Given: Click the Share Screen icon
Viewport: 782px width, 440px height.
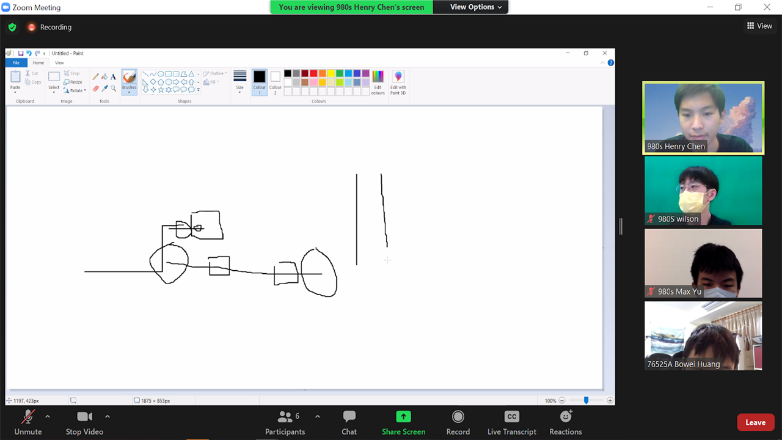Looking at the screenshot, I should pyautogui.click(x=403, y=417).
